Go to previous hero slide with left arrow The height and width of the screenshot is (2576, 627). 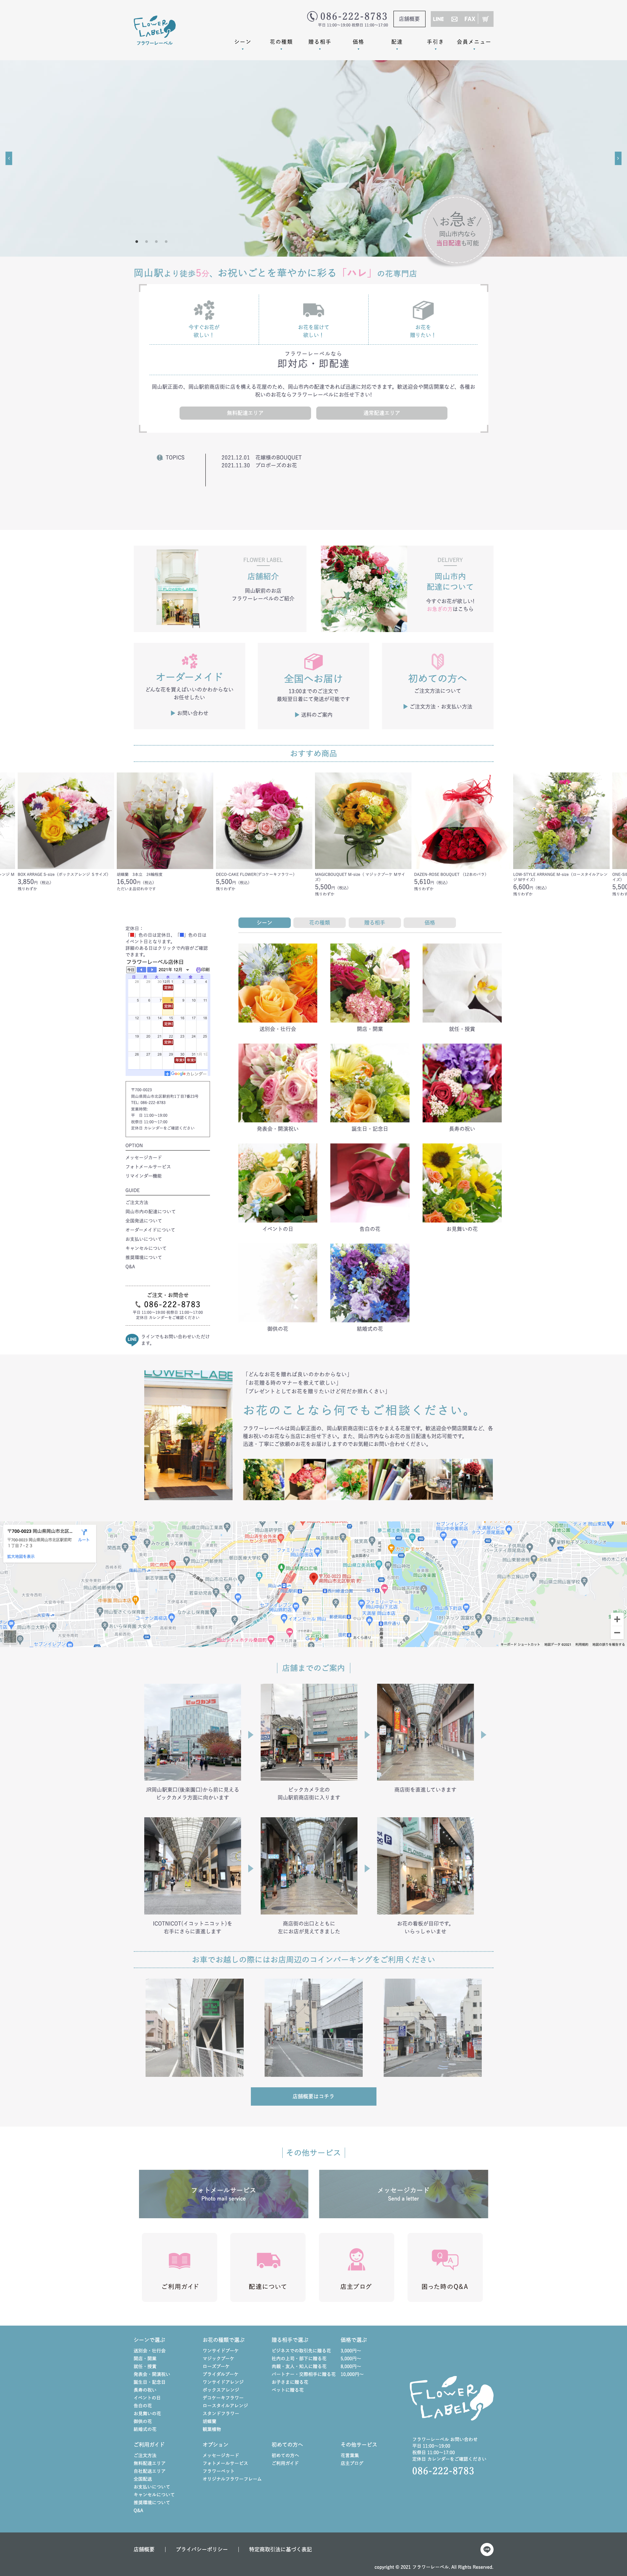9,158
